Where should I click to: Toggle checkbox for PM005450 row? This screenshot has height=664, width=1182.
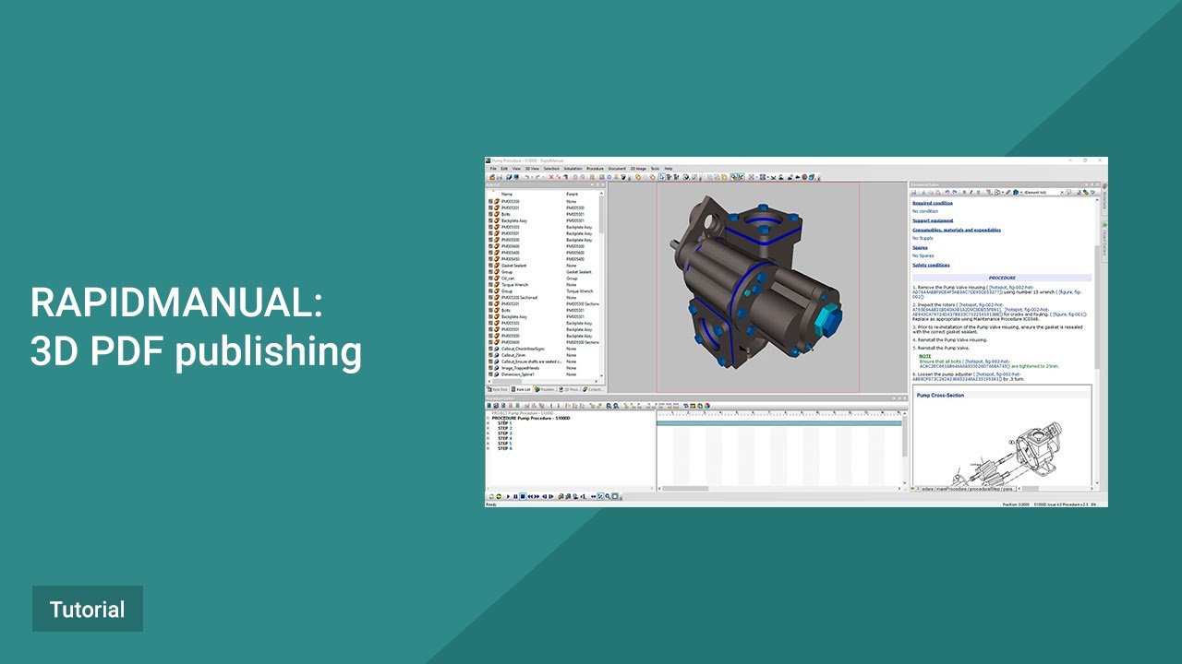click(490, 258)
